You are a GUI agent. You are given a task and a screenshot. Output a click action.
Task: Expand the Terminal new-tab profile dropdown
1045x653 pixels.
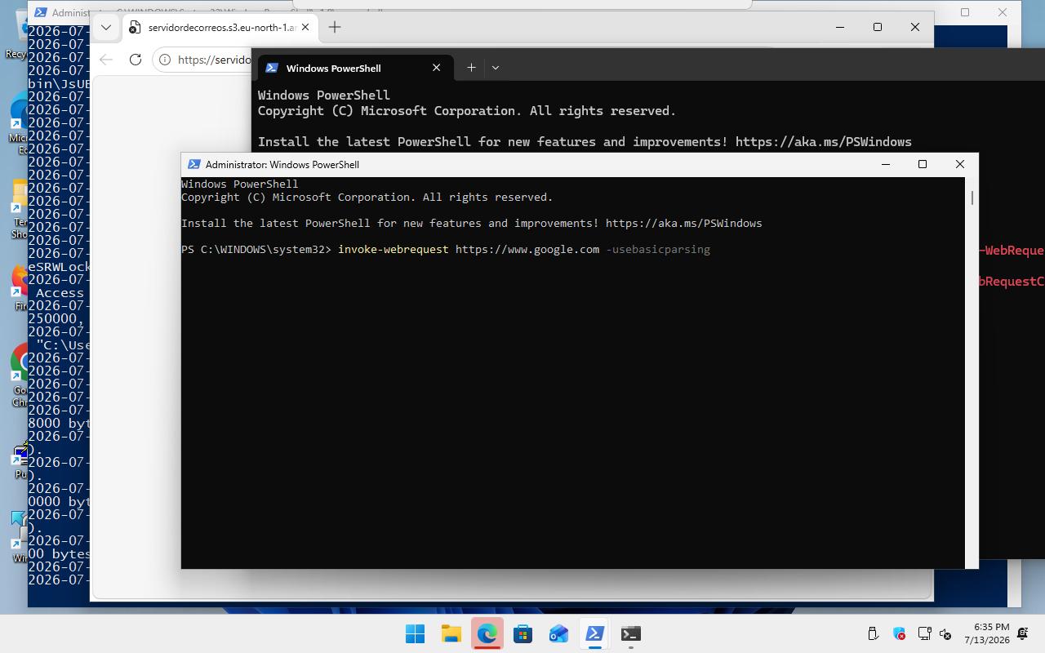click(x=495, y=68)
